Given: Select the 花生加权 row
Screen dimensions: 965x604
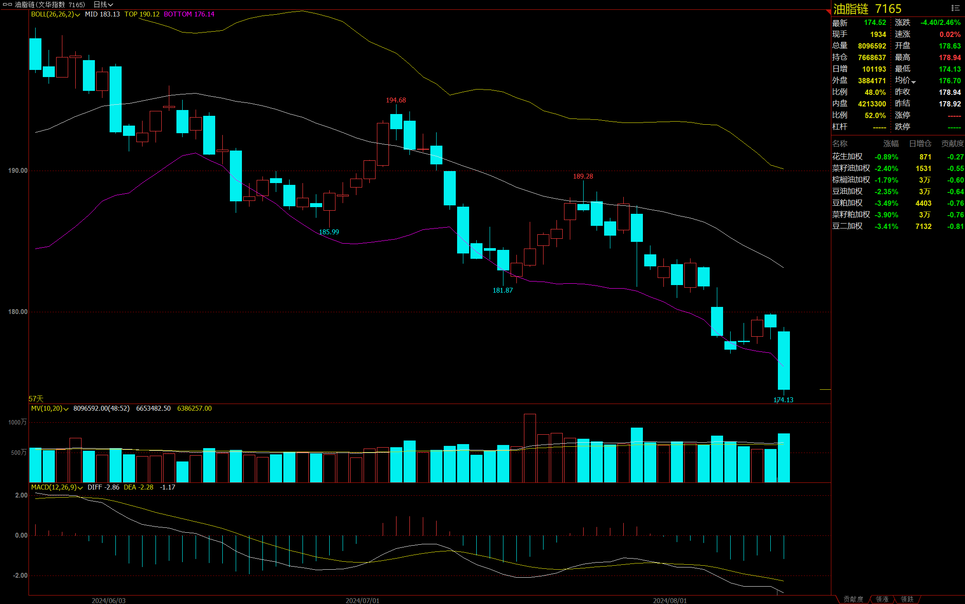Looking at the screenshot, I should click(898, 157).
